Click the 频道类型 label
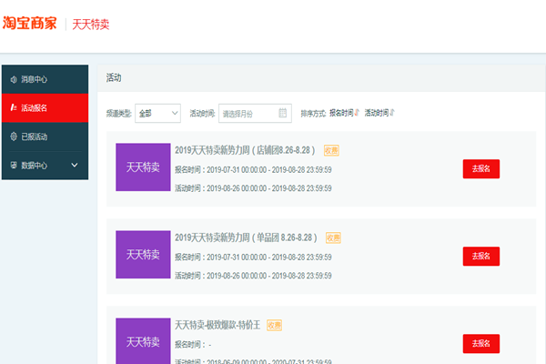Image resolution: width=546 pixels, height=364 pixels. 118,114
